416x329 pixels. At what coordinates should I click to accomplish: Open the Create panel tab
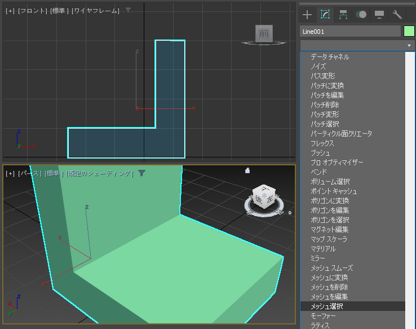click(x=307, y=15)
